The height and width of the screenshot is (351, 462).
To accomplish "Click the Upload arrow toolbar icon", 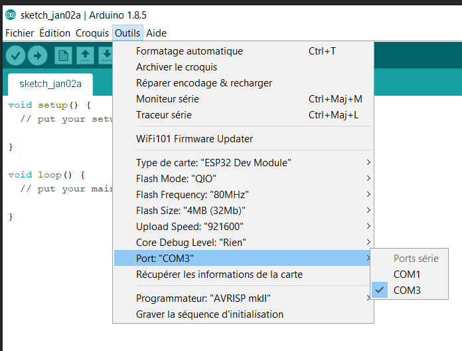I will point(37,56).
